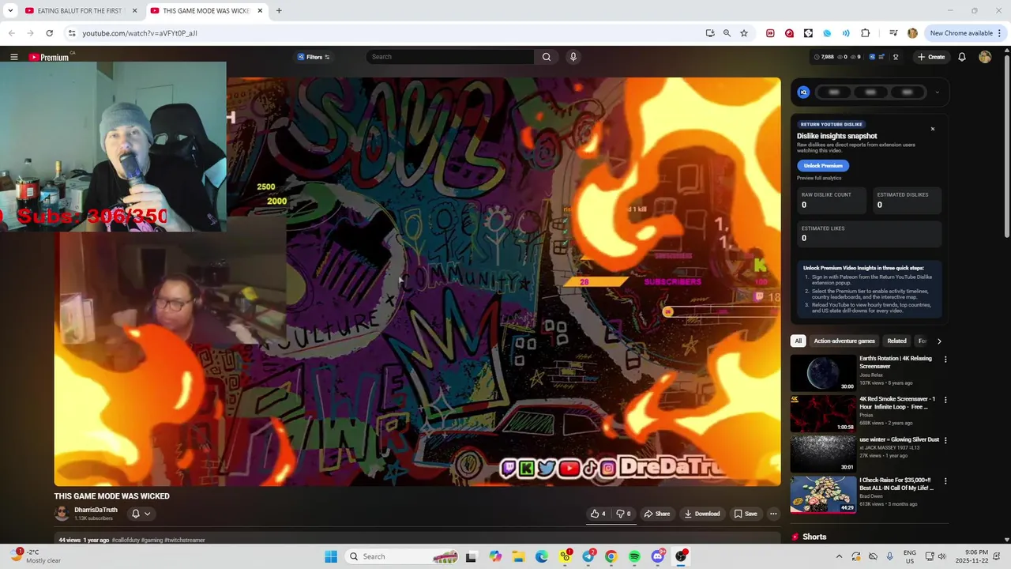The image size is (1011, 569).
Task: Expand the vidIQ panel chevron
Action: pos(937,92)
